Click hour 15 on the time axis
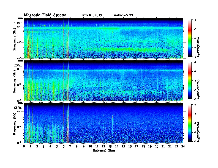 click(x=123, y=146)
